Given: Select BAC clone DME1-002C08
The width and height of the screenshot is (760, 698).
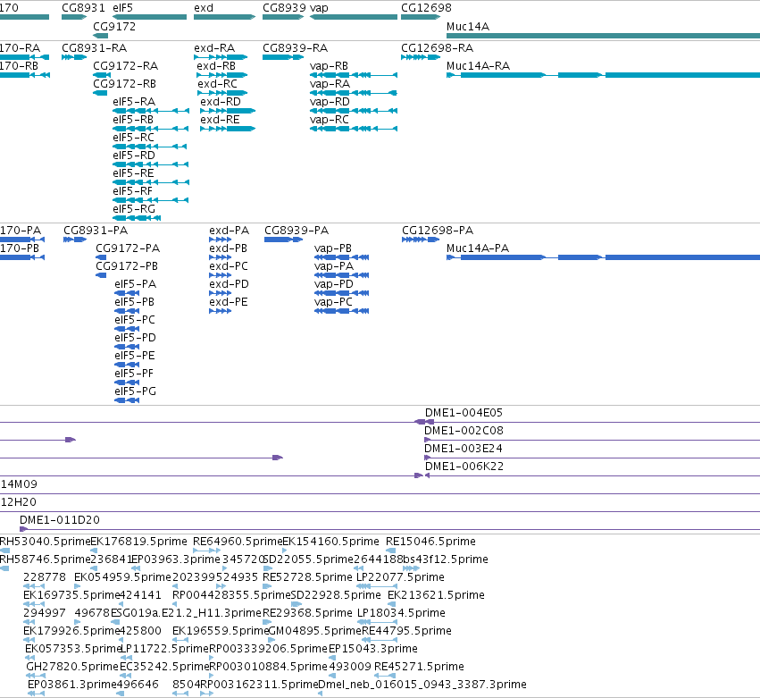Looking at the screenshot, I should (464, 431).
